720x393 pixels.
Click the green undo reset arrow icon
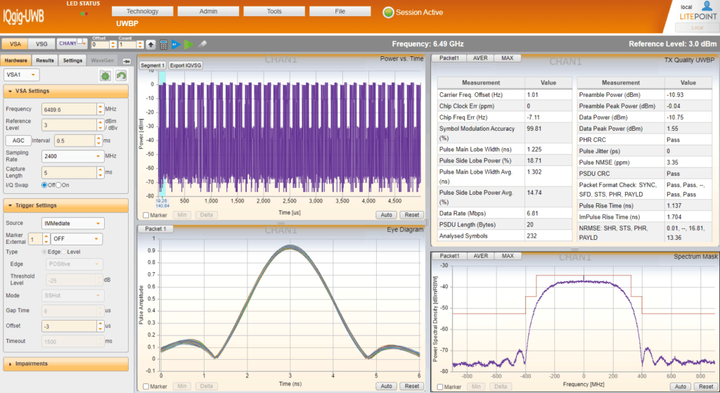click(121, 76)
